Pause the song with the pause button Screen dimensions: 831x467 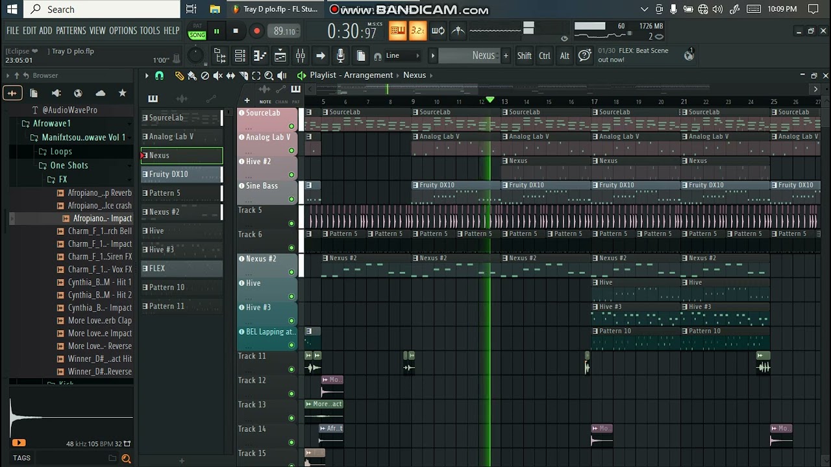[216, 30]
